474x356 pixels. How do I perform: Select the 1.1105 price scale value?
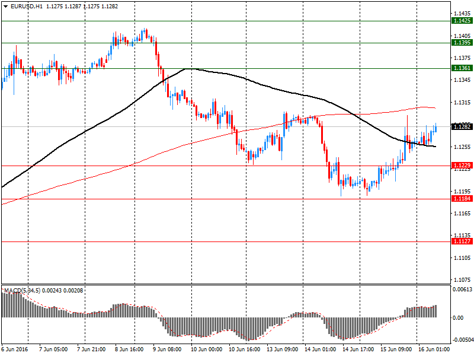(462, 258)
